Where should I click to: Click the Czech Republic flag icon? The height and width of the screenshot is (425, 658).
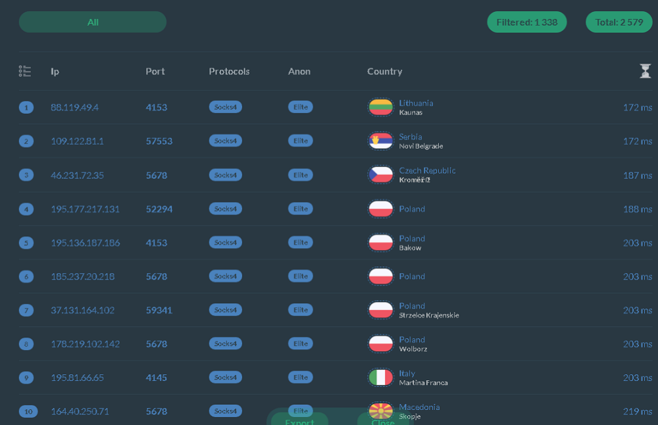(x=380, y=175)
